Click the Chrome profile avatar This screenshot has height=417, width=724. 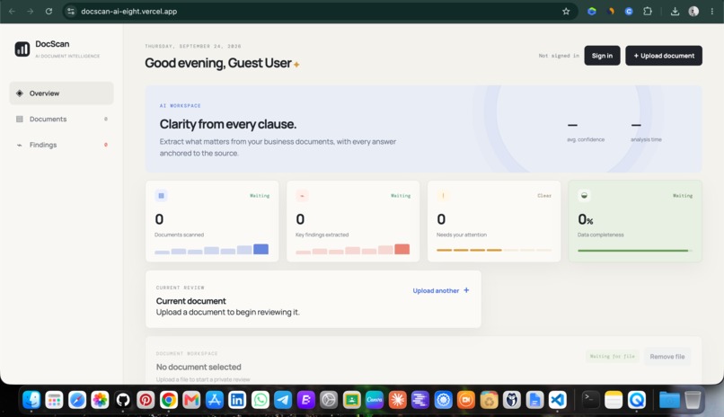[x=693, y=11]
